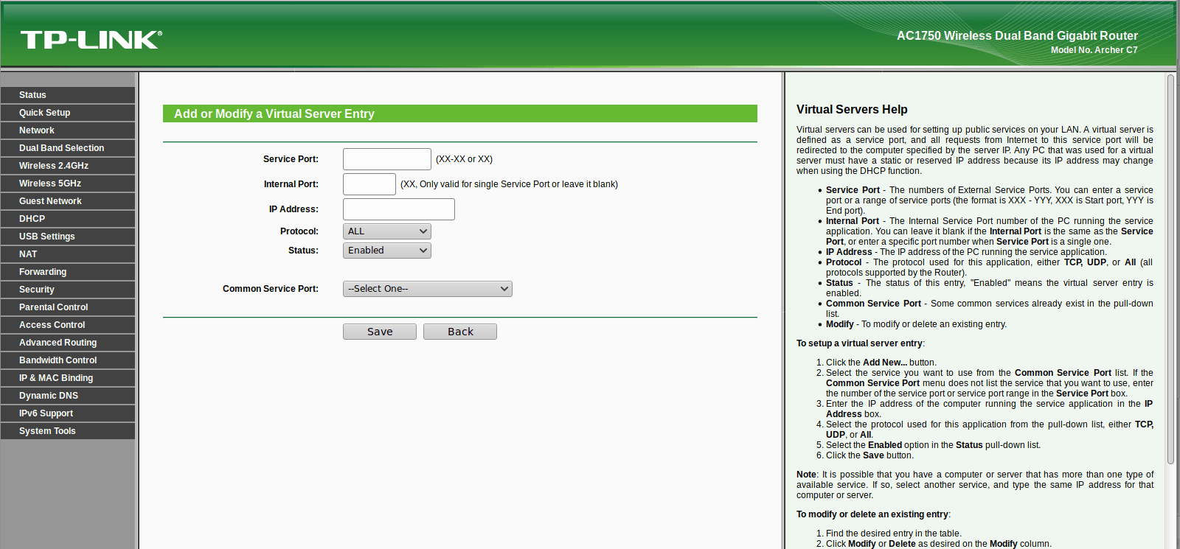Click into the Internal Port field
The image size is (1180, 549).
coord(369,184)
